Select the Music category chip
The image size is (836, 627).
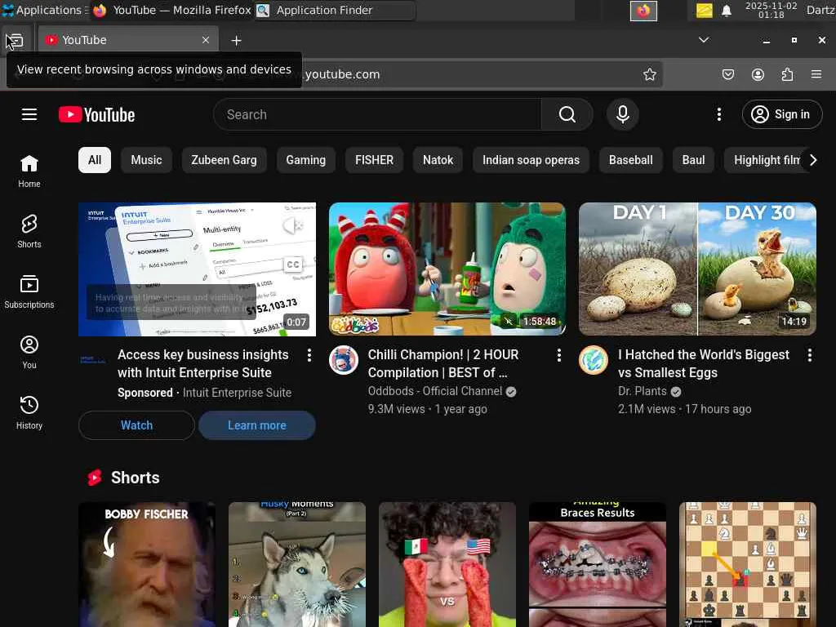pos(146,160)
